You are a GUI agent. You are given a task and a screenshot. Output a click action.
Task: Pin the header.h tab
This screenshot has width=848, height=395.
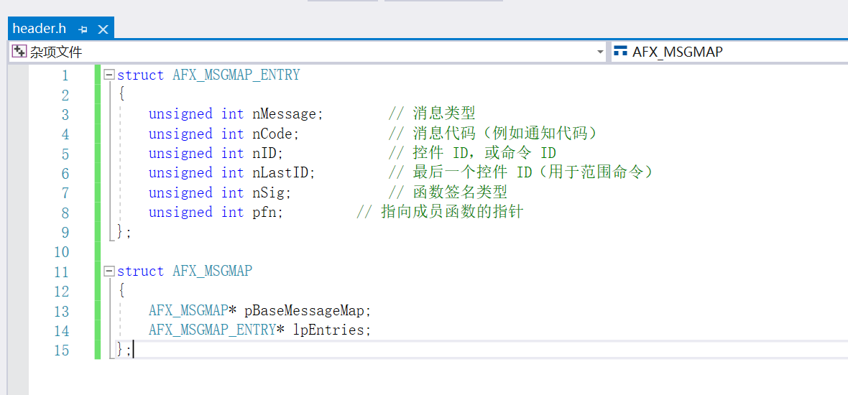(x=83, y=29)
